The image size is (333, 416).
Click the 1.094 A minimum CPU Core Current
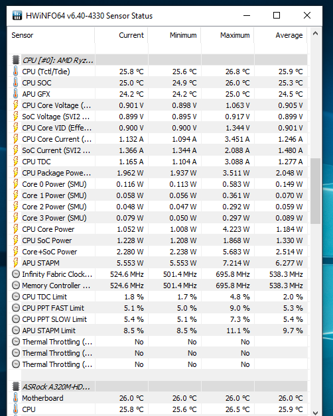(x=184, y=139)
